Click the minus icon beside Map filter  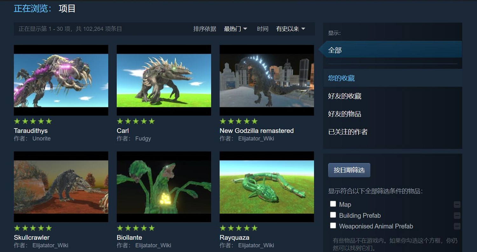point(457,205)
